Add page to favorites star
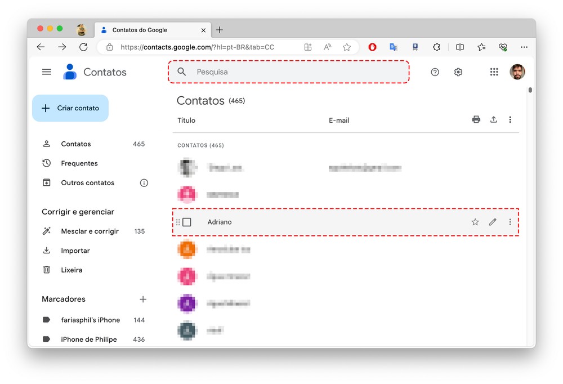Screen dimensions: 563x384 pyautogui.click(x=346, y=47)
